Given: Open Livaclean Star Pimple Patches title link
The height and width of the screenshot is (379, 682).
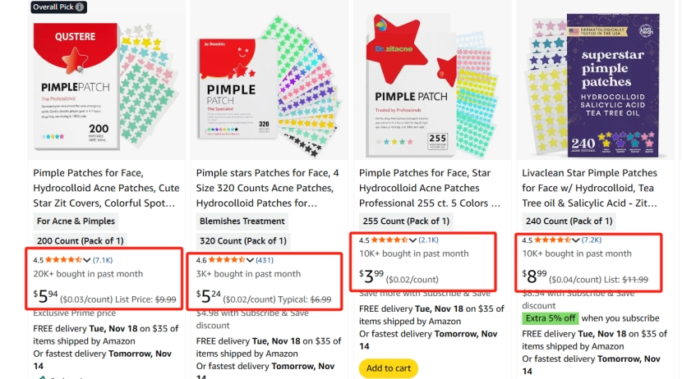Looking at the screenshot, I should coord(589,188).
